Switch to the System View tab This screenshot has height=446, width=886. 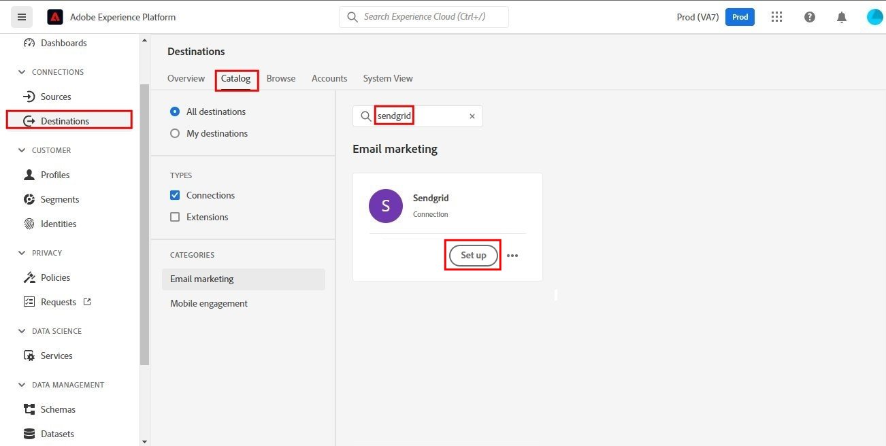coord(388,78)
